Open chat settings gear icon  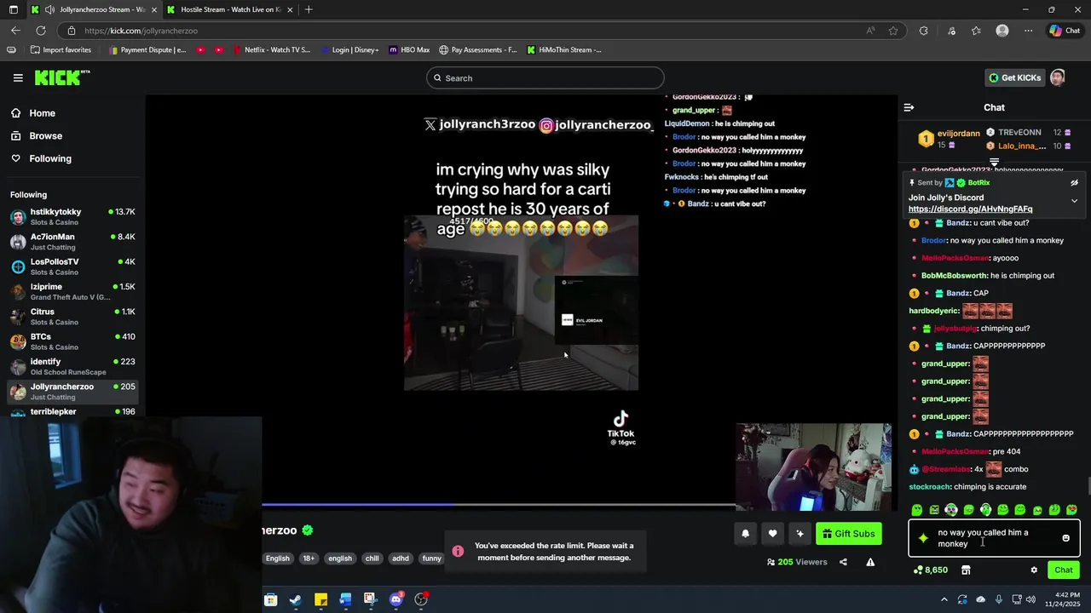coord(1034,570)
